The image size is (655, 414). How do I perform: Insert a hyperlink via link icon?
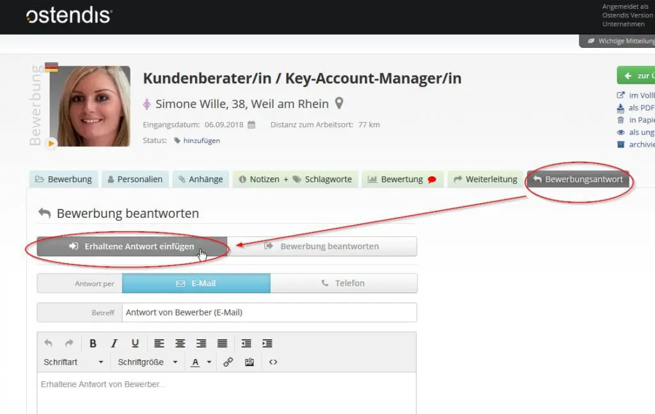click(228, 362)
